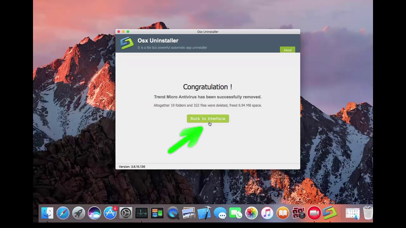This screenshot has width=406, height=228.
Task: Open the Trash in the dock
Action: [x=368, y=213]
